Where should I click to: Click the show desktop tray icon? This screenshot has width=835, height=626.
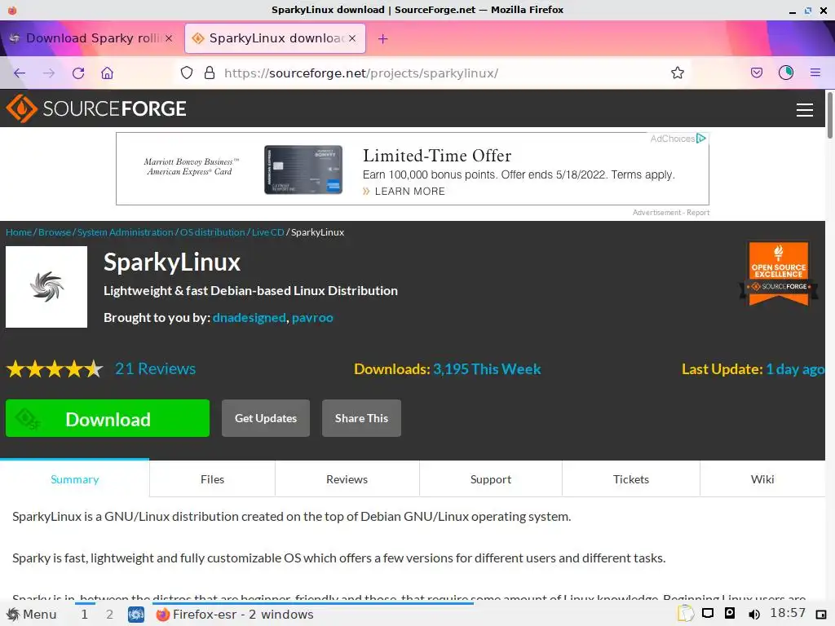821,615
